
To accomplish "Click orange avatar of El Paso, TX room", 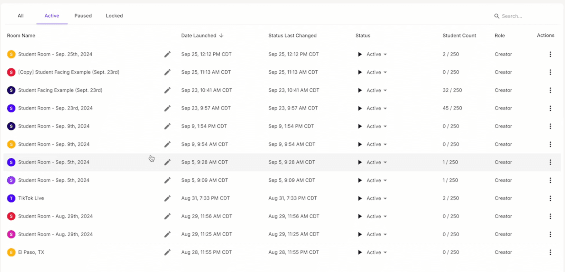I will 11,252.
